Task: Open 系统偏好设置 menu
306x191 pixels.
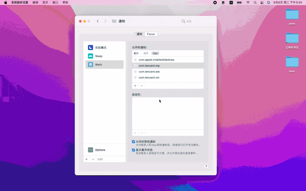Action: 20,3
